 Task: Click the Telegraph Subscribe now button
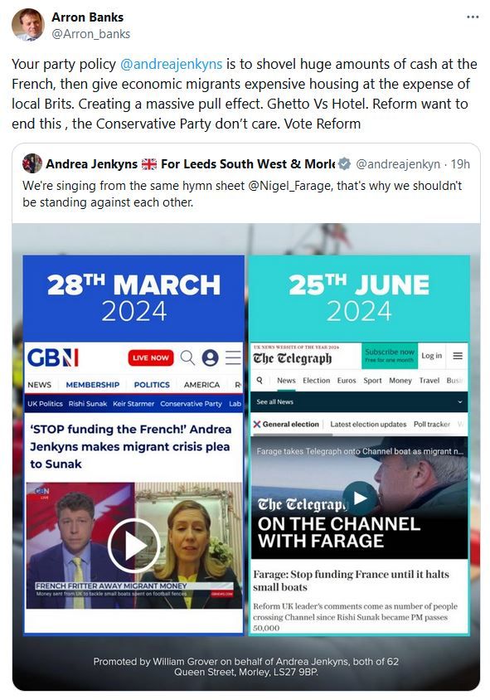[x=389, y=355]
